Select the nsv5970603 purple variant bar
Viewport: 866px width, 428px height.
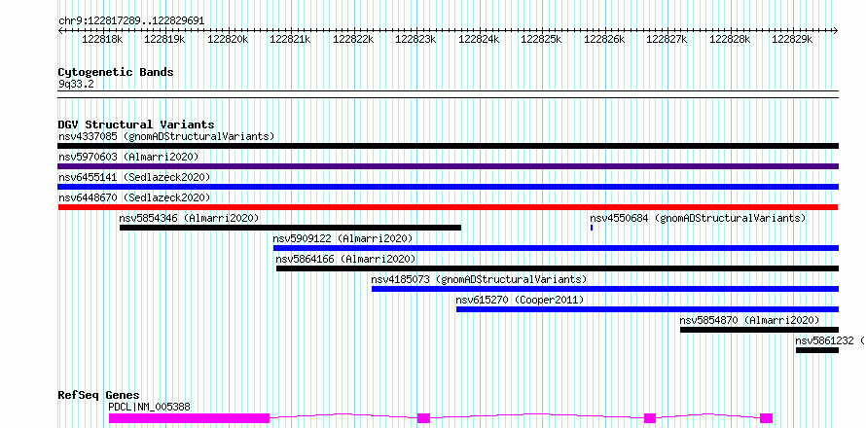tap(448, 166)
